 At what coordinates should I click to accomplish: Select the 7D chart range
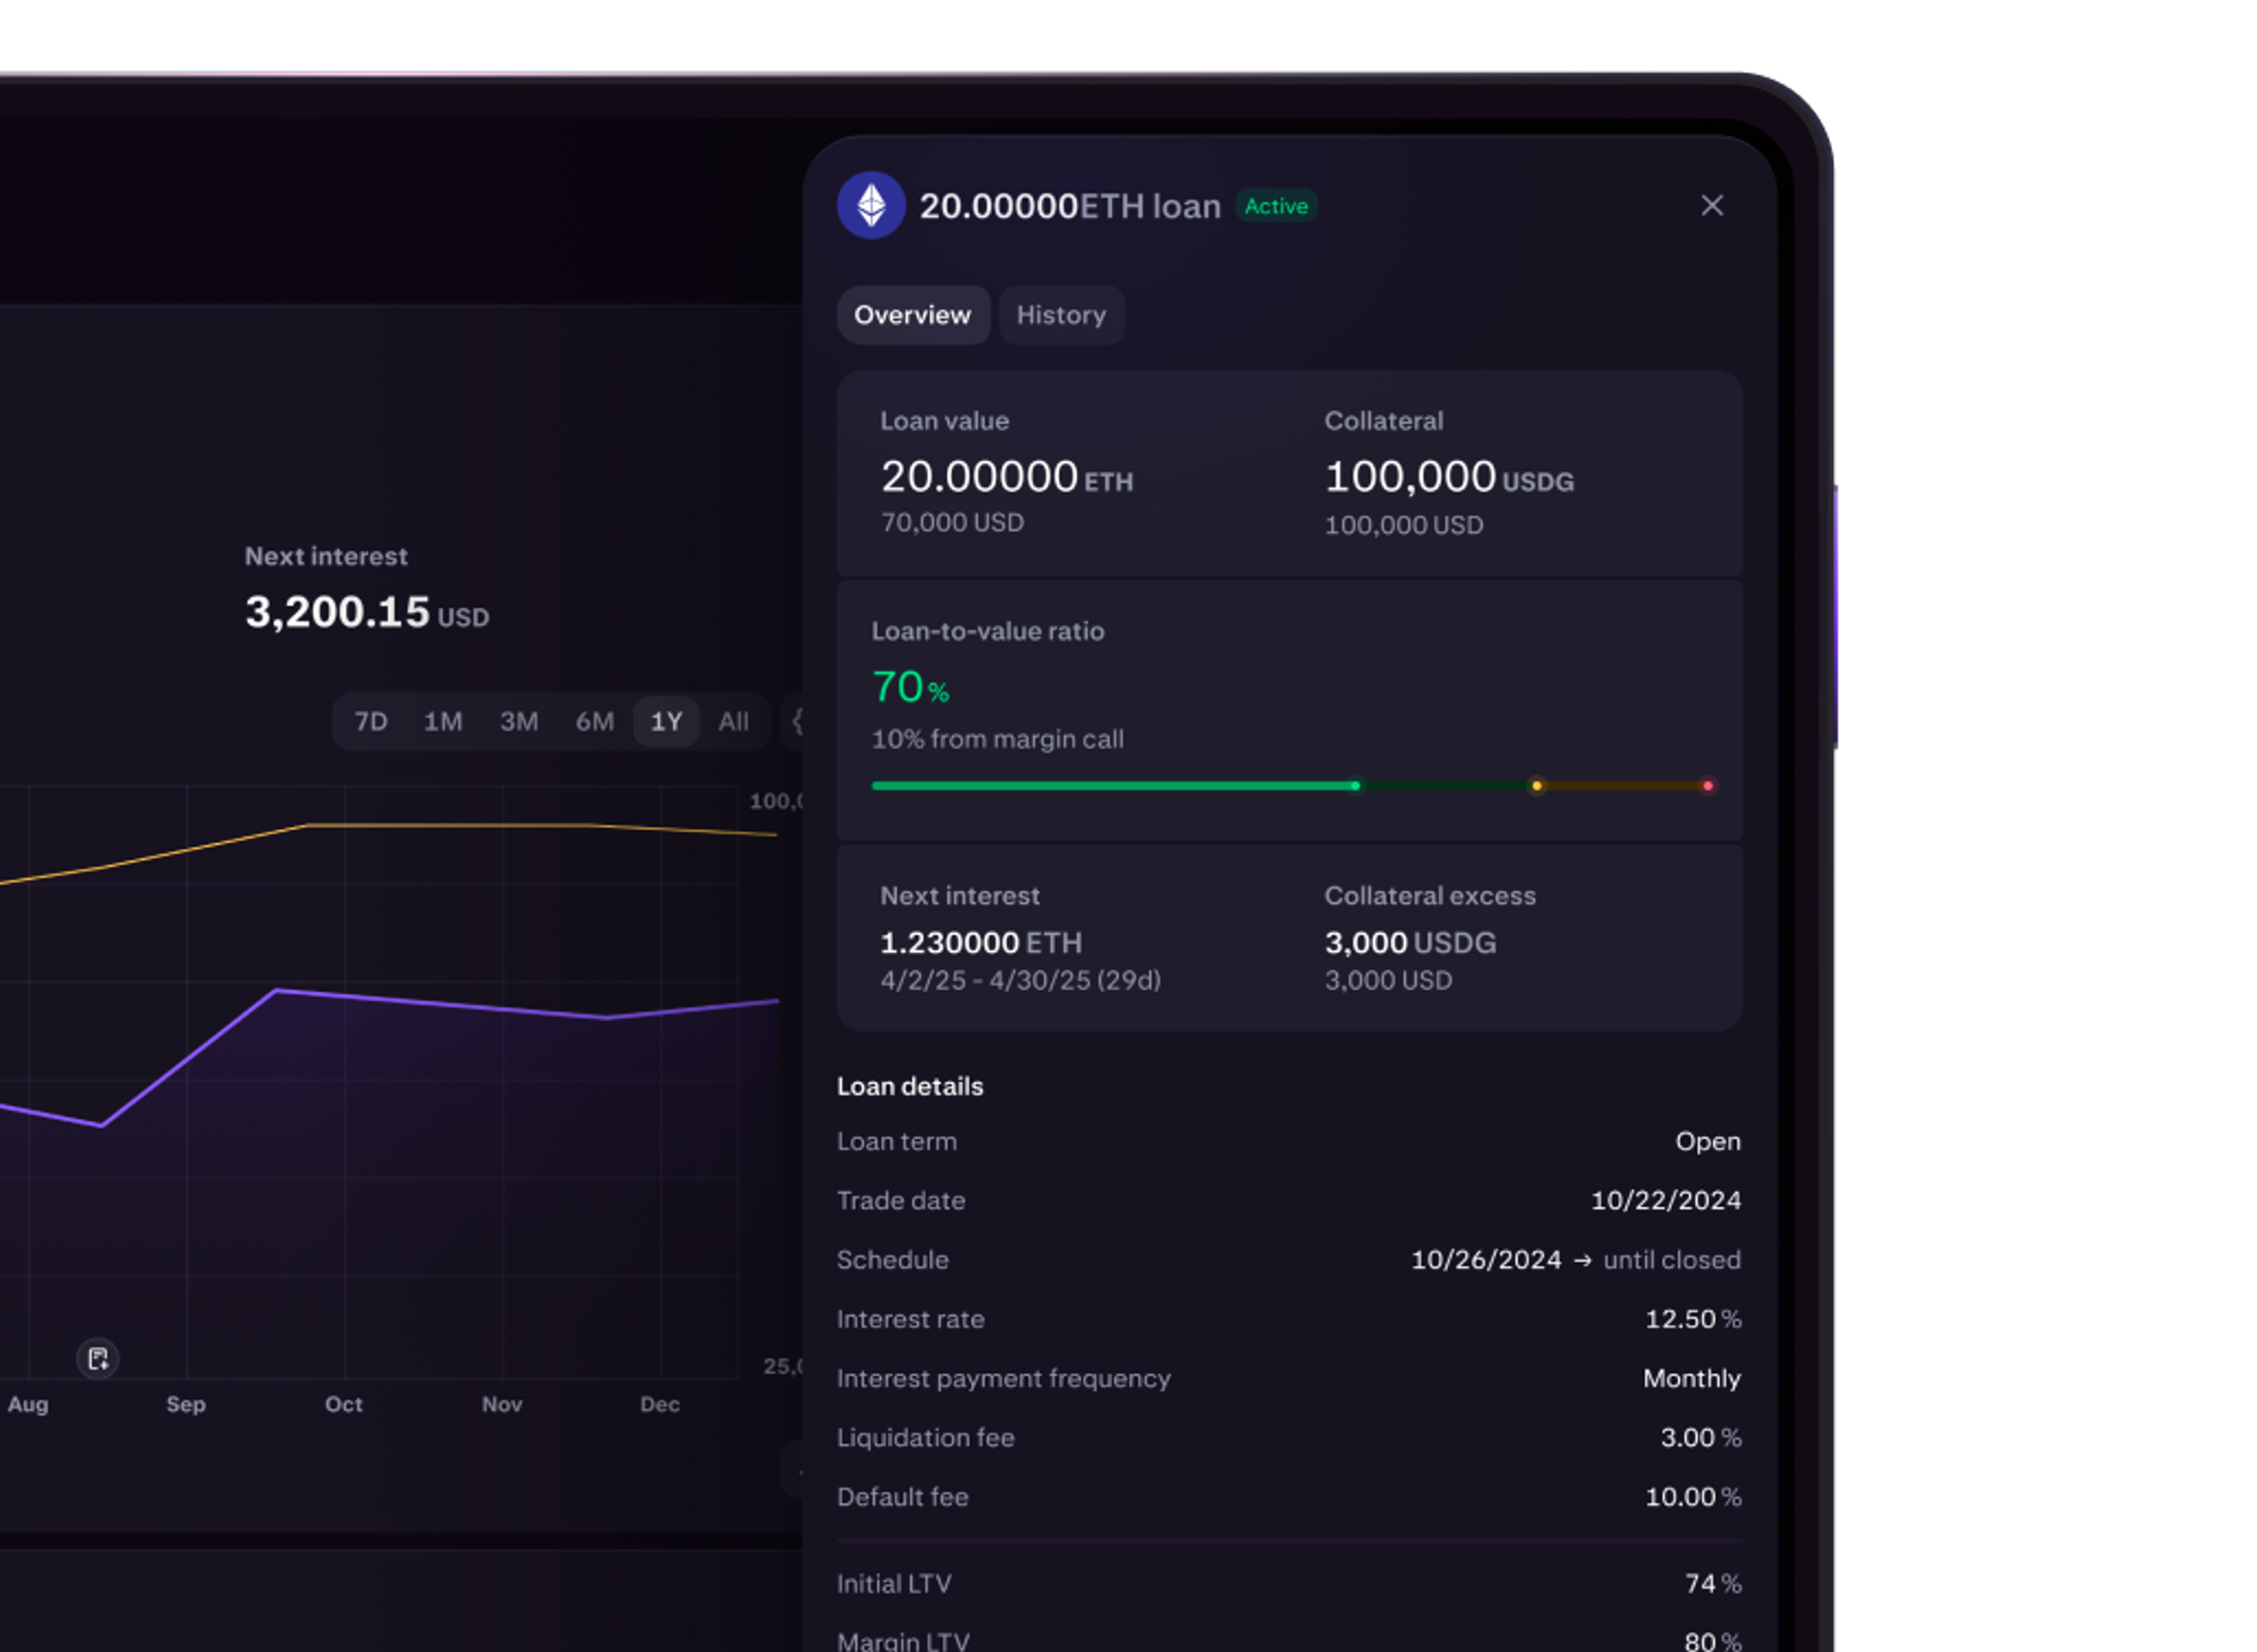coord(371,721)
